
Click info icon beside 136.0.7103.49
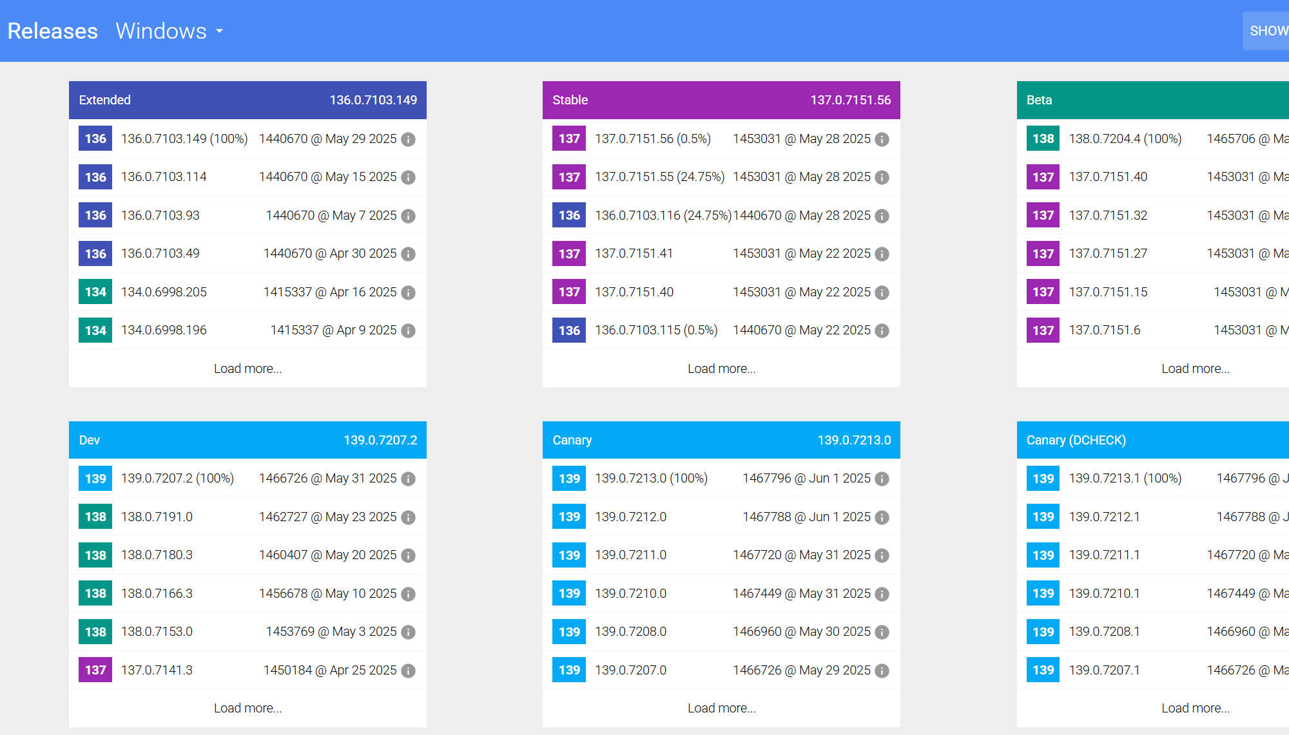408,254
